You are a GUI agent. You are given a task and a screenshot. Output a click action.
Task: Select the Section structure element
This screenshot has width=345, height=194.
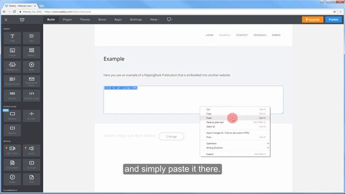point(12,116)
